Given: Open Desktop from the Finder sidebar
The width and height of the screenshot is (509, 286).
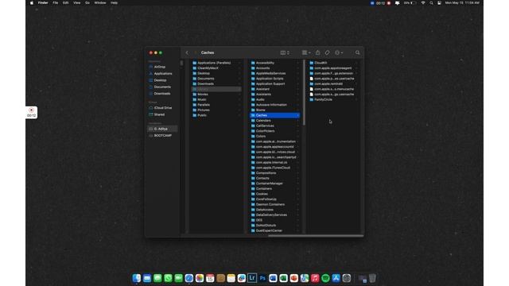Looking at the screenshot, I should click(x=160, y=80).
